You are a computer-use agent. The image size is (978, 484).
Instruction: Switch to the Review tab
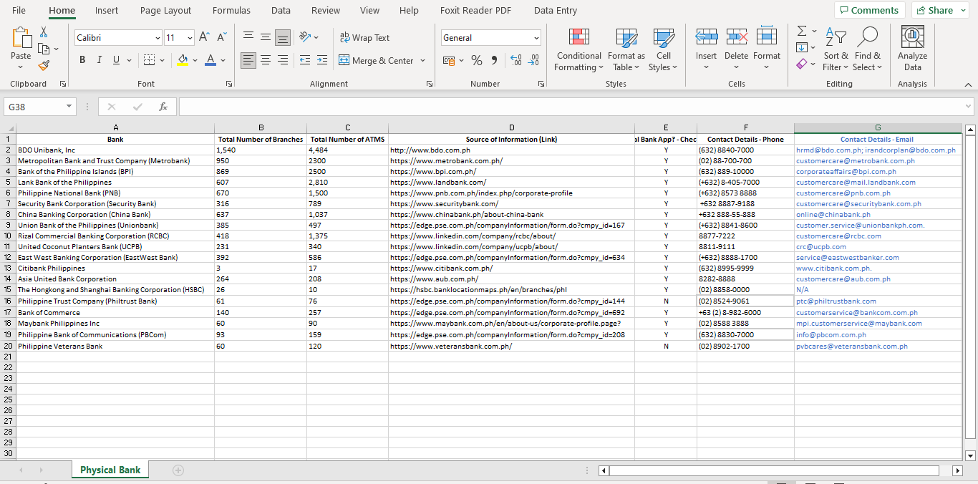(326, 10)
